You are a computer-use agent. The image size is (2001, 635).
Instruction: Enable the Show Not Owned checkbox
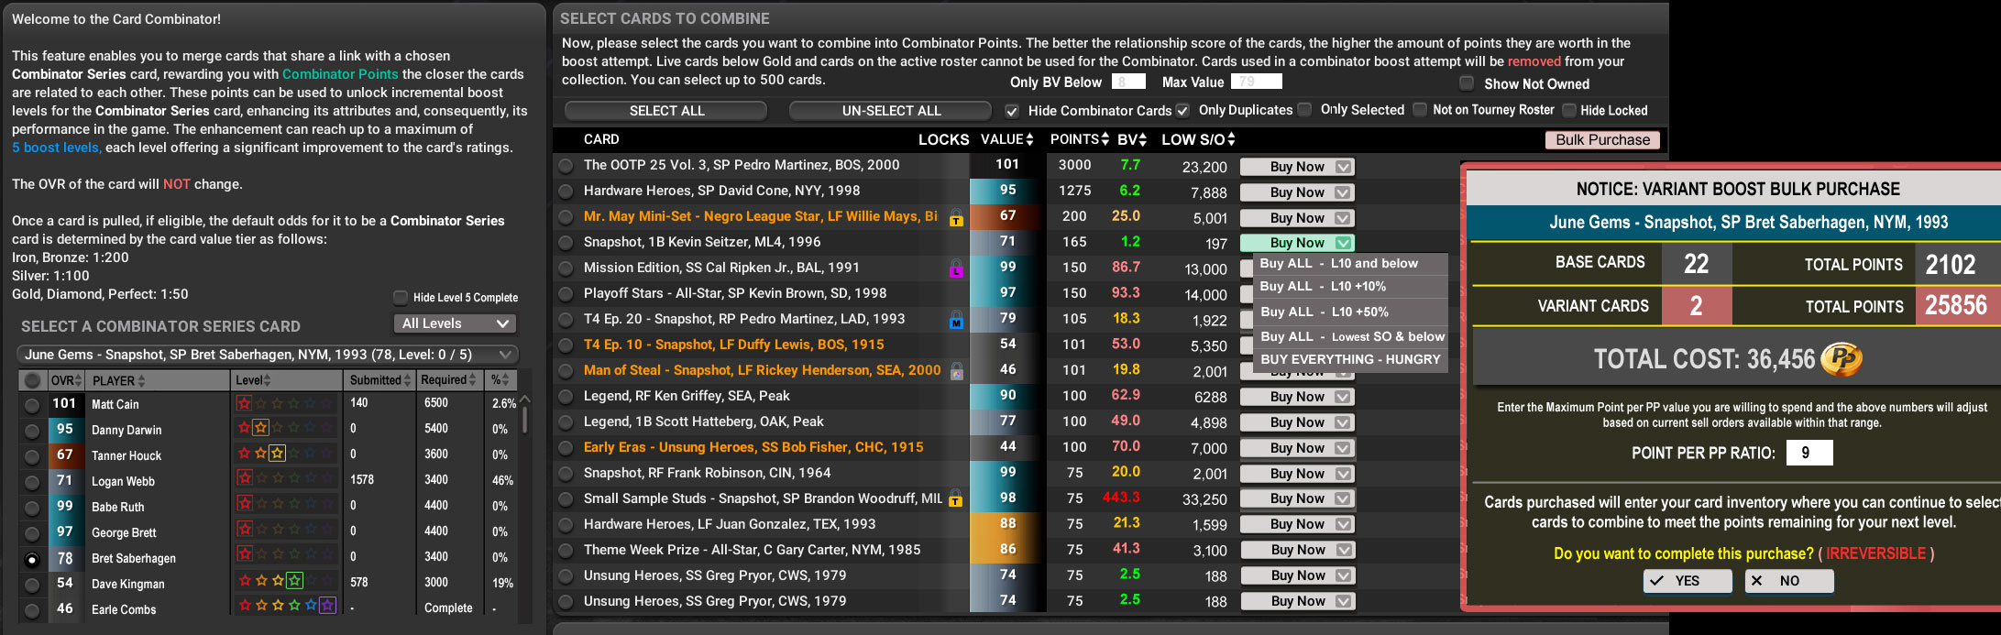(1467, 83)
